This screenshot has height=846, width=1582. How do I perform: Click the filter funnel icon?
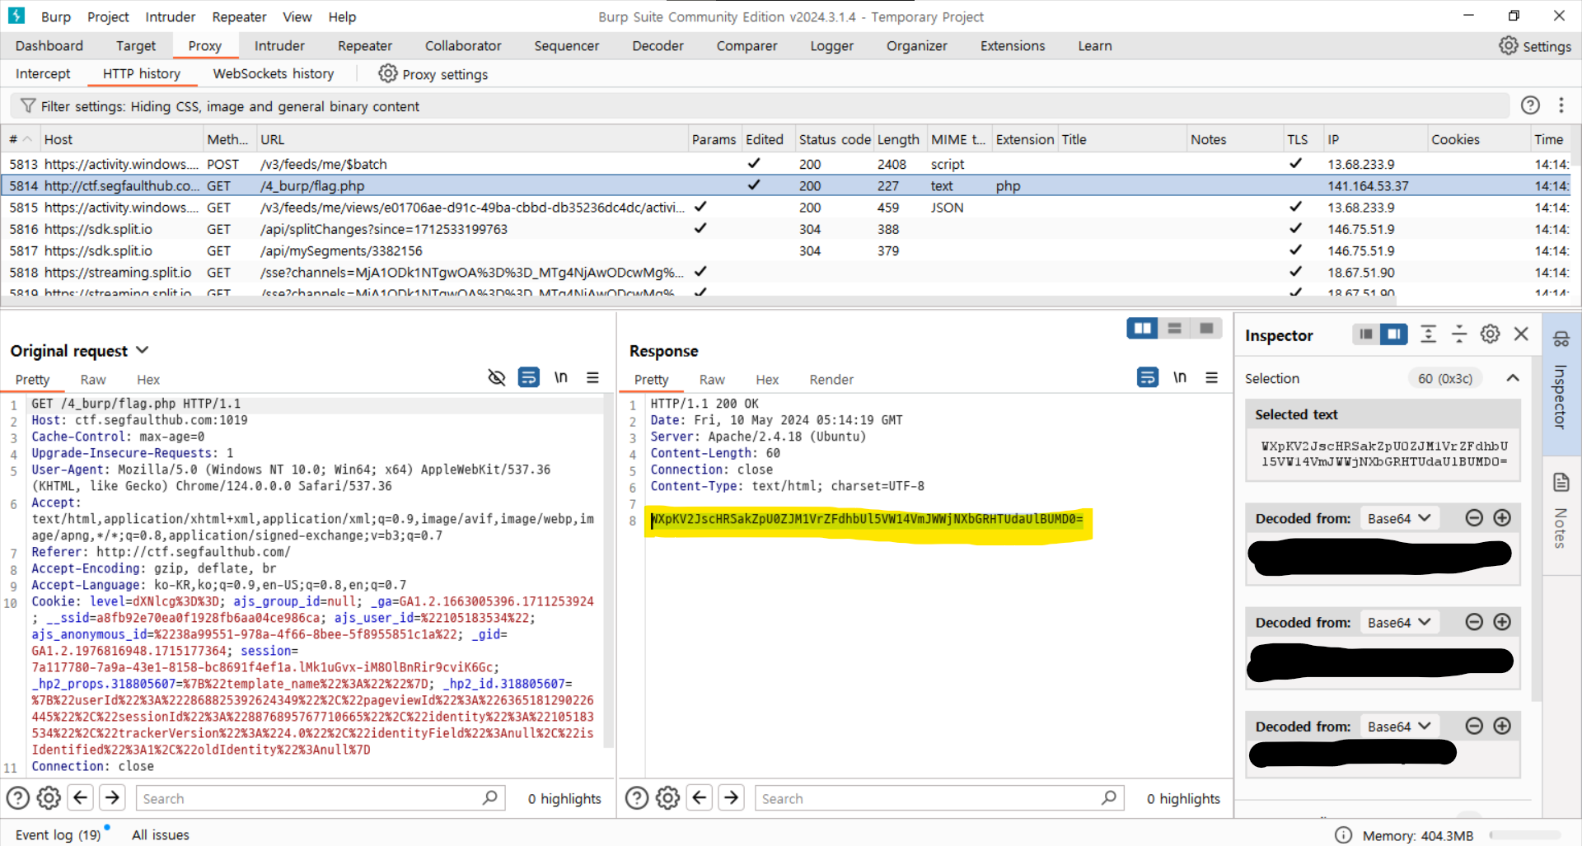28,106
